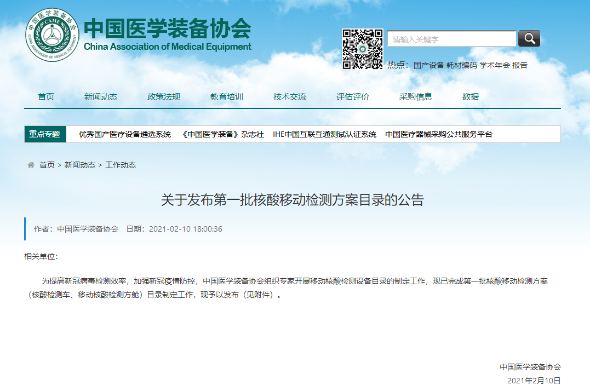The image size is (590, 391).
Task: Select the 评估评价 menu entry
Action: tap(353, 96)
